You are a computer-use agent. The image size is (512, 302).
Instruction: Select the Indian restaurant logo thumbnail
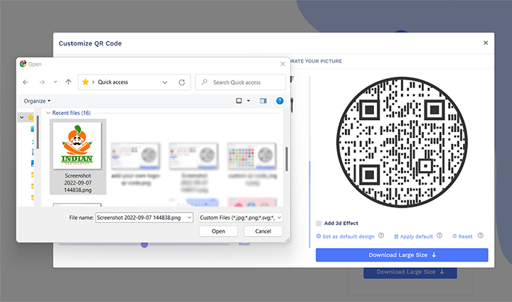pos(78,146)
